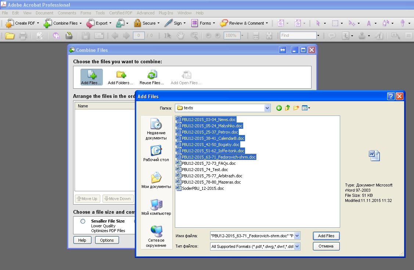This screenshot has height=270, width=414.
Task: Open Document menu
Action: (44, 13)
